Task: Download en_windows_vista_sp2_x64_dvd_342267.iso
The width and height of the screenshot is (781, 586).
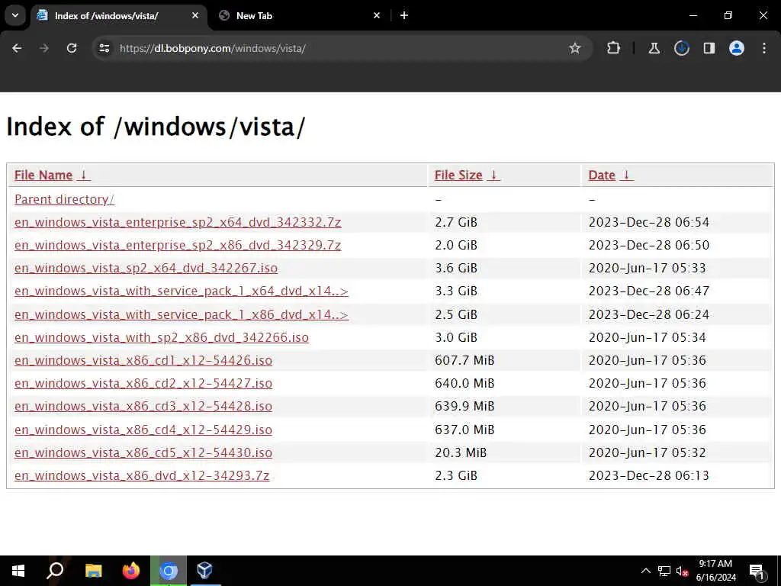Action: point(146,268)
